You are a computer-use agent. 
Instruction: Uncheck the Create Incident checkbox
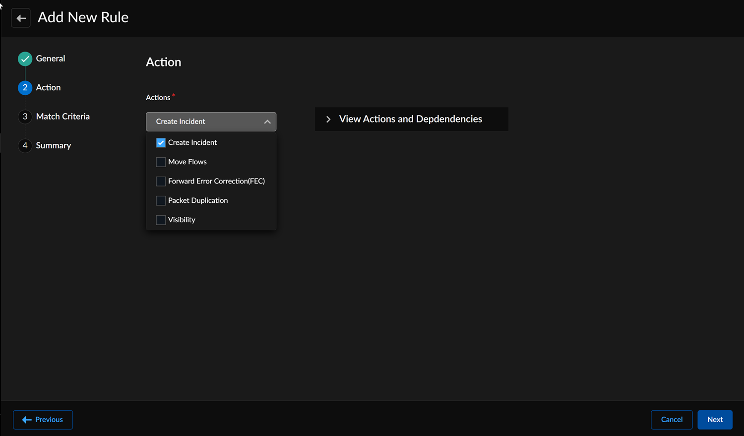point(161,143)
